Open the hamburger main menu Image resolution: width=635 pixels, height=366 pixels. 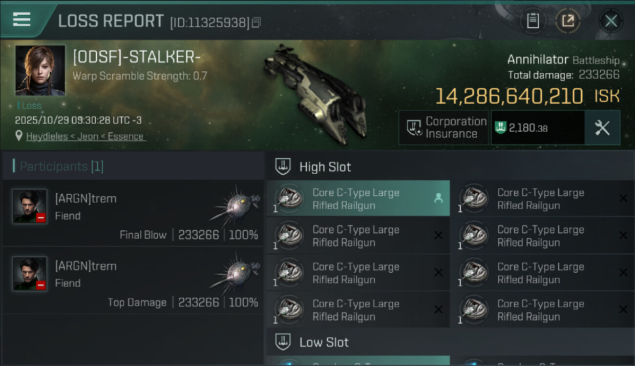[x=21, y=20]
